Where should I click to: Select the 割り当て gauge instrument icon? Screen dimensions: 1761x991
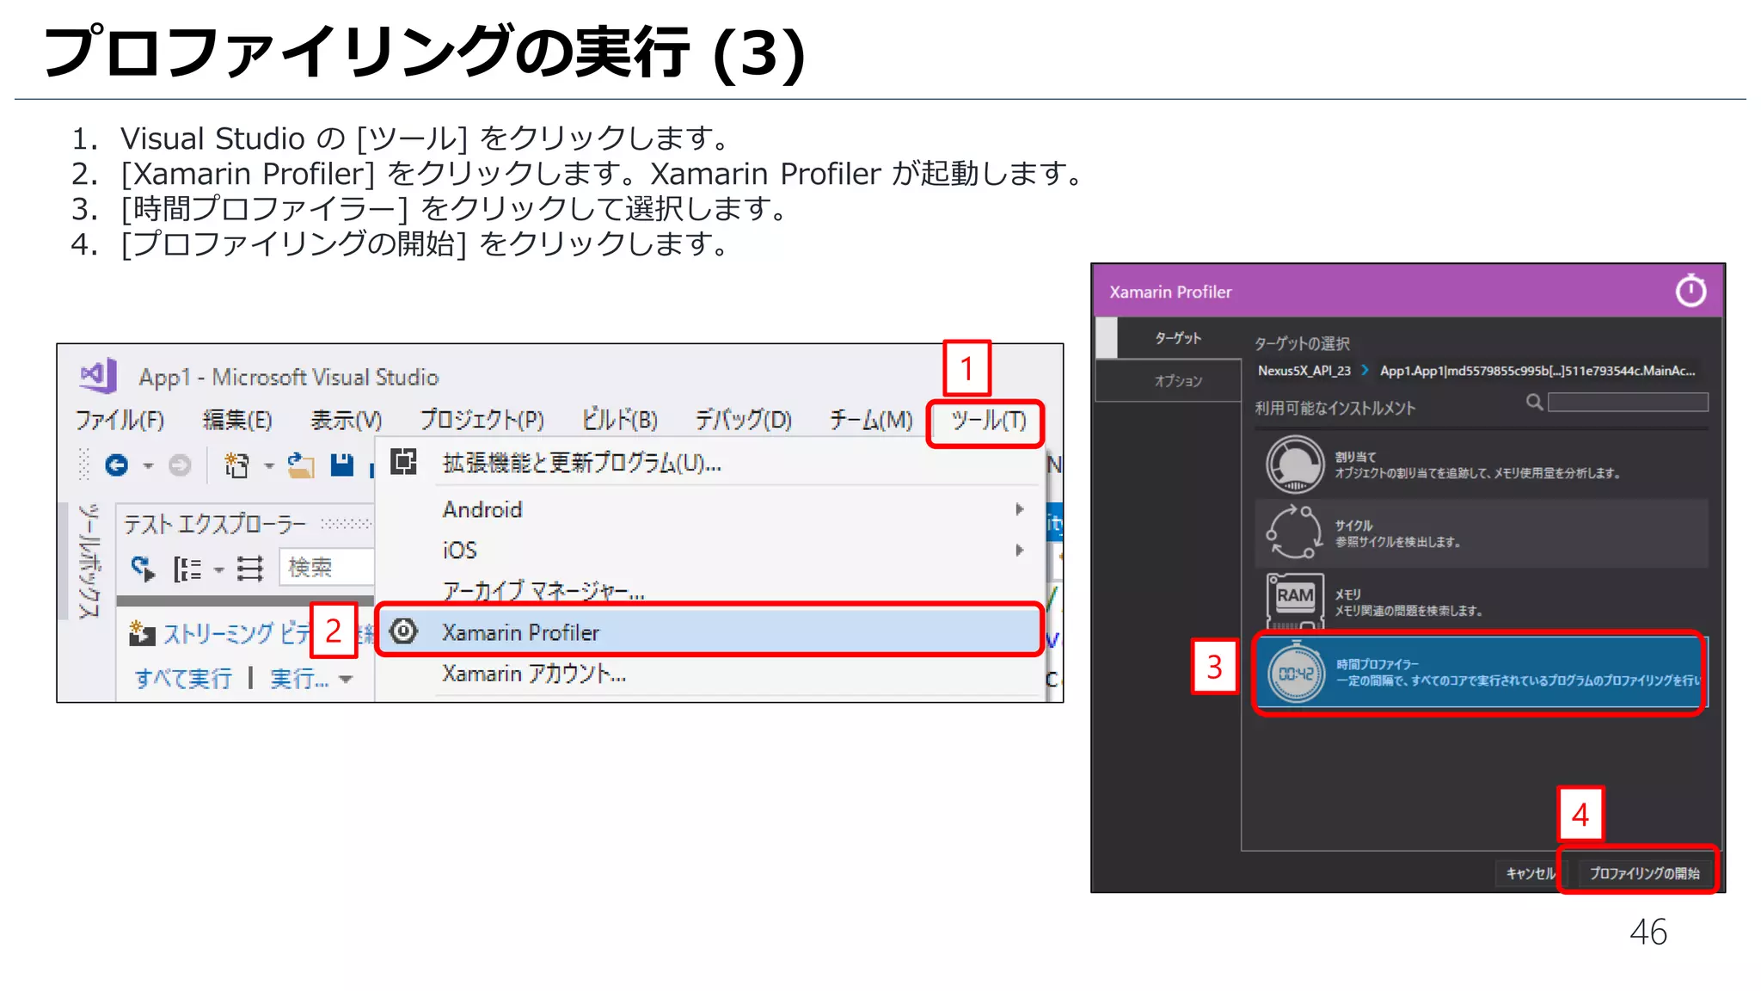point(1295,465)
